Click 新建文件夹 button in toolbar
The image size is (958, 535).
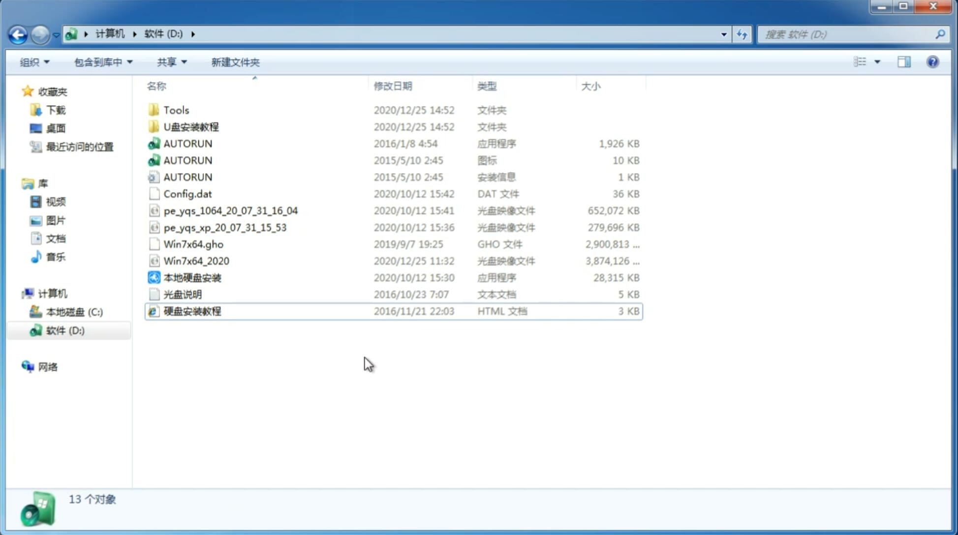click(235, 62)
